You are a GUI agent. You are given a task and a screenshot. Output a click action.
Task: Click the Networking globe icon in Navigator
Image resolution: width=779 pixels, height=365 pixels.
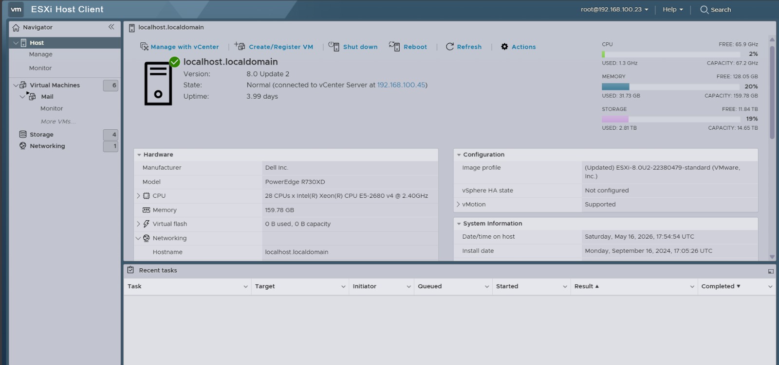(x=23, y=146)
